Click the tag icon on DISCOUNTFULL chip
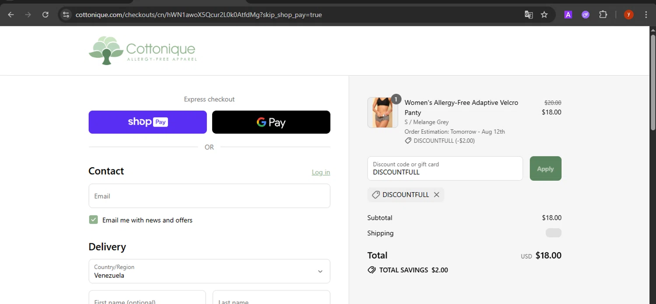The width and height of the screenshot is (656, 304). [375, 195]
